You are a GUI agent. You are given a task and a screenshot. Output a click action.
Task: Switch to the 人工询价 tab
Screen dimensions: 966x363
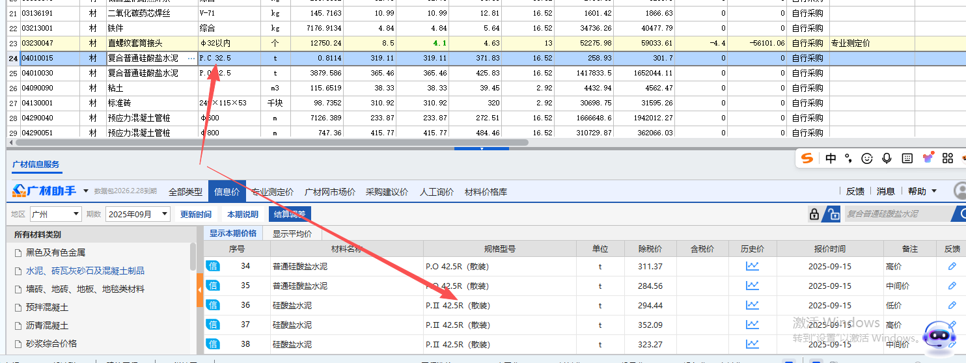(x=437, y=192)
